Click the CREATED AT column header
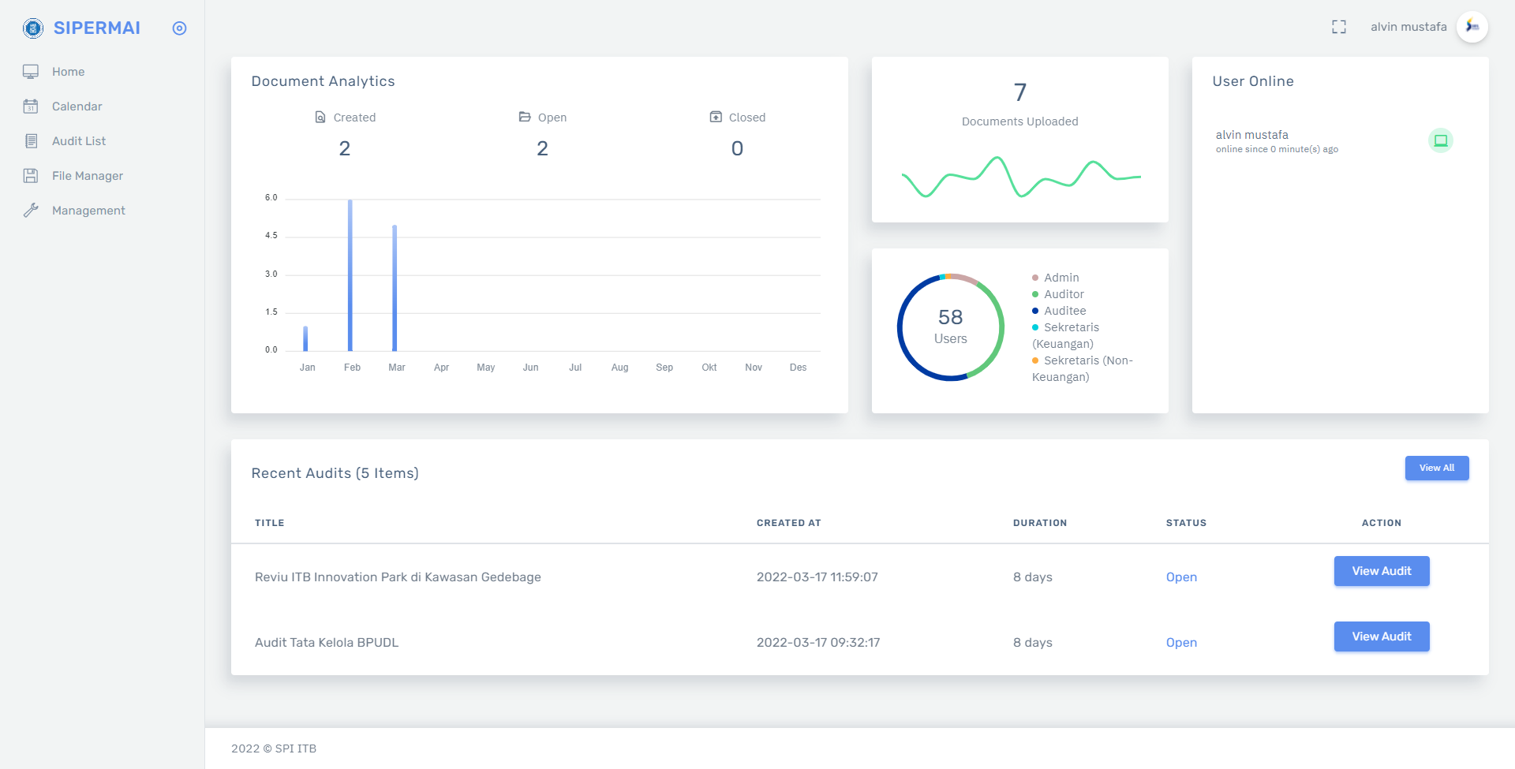The width and height of the screenshot is (1515, 769). tap(789, 523)
